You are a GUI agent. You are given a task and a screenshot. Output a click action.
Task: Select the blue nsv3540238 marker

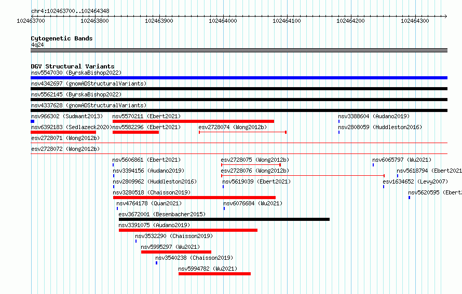tap(156, 263)
